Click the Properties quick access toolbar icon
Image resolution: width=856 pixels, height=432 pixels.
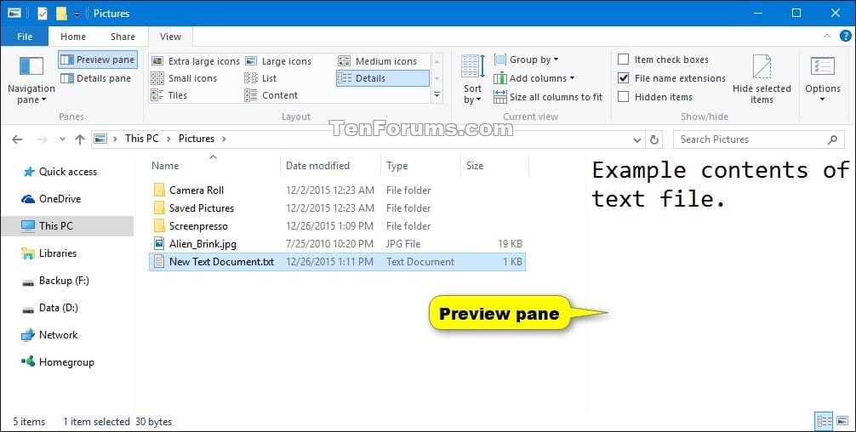pyautogui.click(x=42, y=13)
